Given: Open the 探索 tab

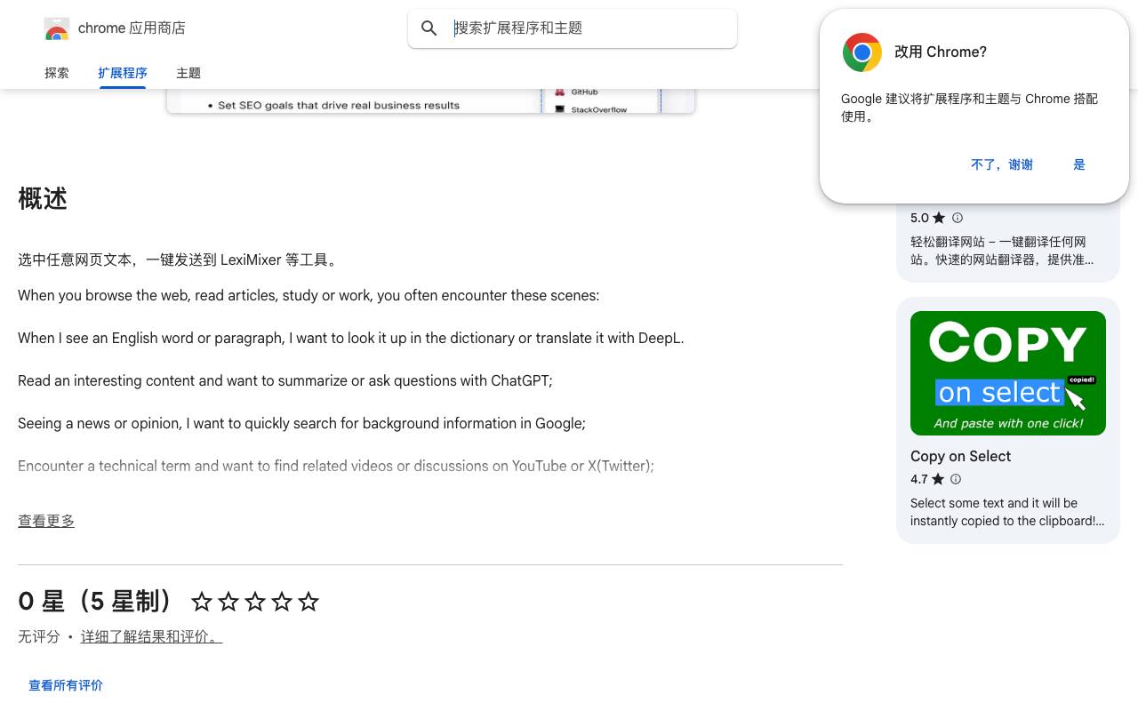Looking at the screenshot, I should [57, 73].
